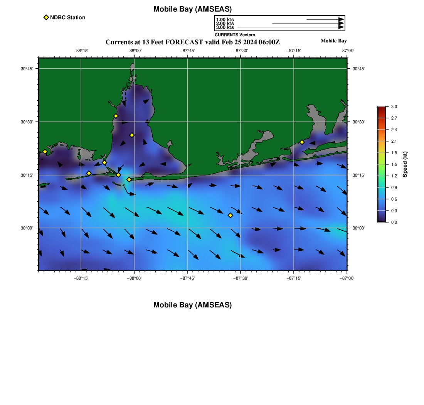Select the 3.00 kts reference vector arrow
Image resolution: width=424 pixels, height=405 pixels.
pos(291,27)
